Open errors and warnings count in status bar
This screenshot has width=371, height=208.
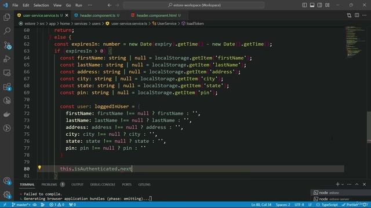pyautogui.click(x=57, y=205)
